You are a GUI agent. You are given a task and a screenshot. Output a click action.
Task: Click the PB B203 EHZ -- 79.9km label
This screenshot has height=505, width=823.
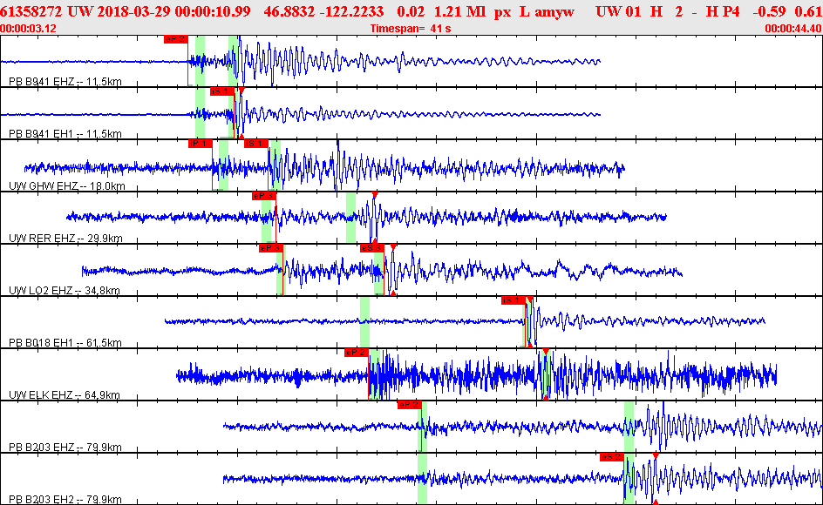click(x=65, y=448)
